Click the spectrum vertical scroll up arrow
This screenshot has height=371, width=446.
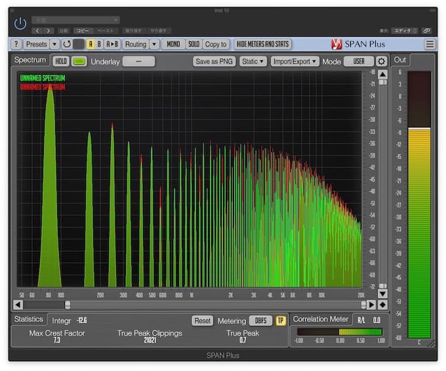[382, 75]
